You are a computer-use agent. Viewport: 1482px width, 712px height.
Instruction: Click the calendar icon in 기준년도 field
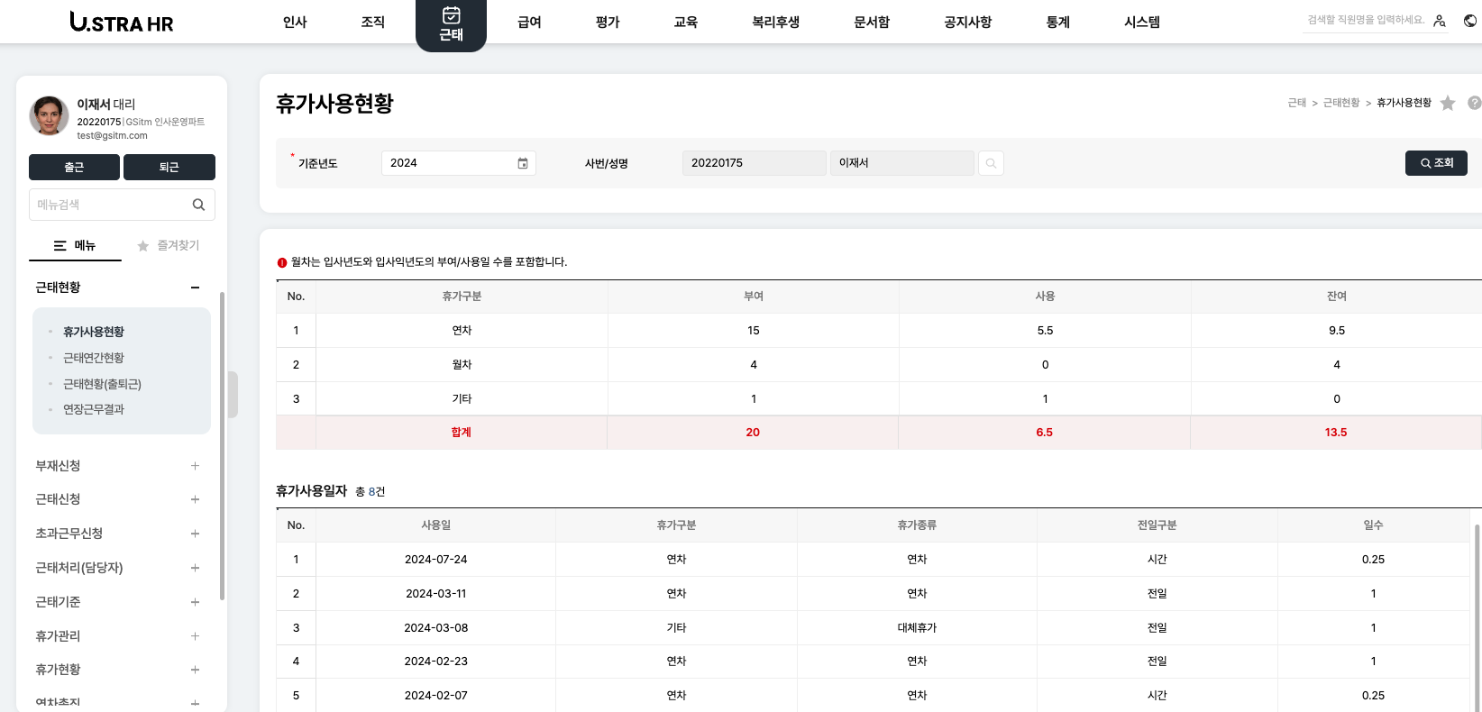pos(523,163)
